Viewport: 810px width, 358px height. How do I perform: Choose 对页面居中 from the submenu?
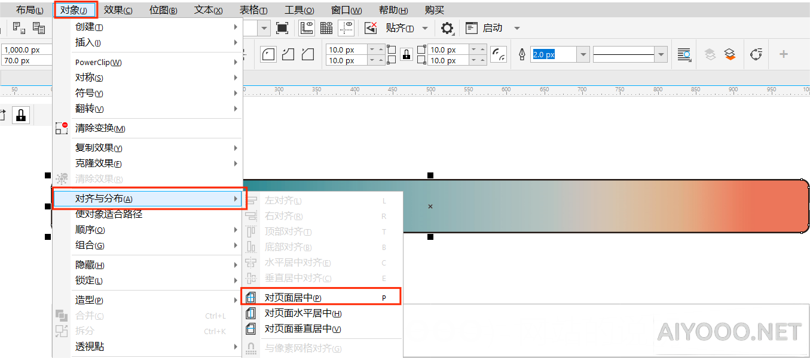point(293,297)
